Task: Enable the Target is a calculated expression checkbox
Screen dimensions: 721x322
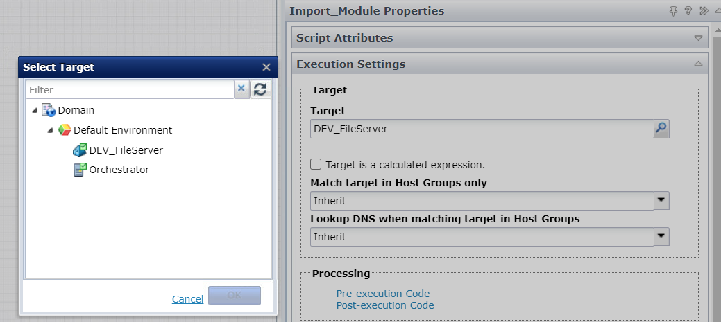Action: coord(316,164)
